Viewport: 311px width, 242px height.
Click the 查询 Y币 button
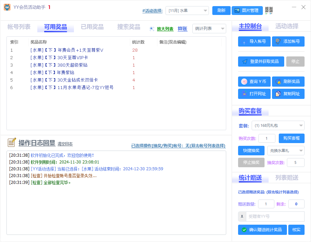pyautogui.click(x=254, y=82)
